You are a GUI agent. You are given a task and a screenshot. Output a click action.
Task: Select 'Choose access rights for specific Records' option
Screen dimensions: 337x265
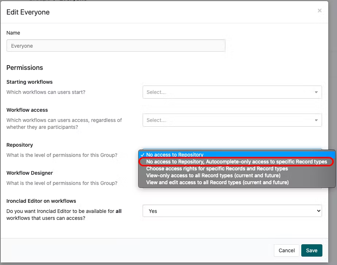237,169
